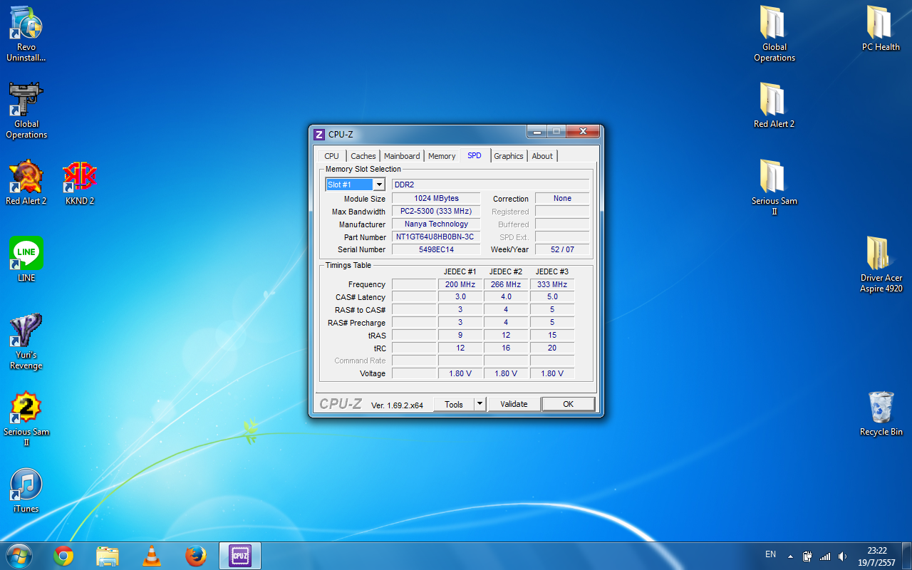Open the Tools dropdown arrow in CPU-Z
912x570 pixels.
point(480,404)
